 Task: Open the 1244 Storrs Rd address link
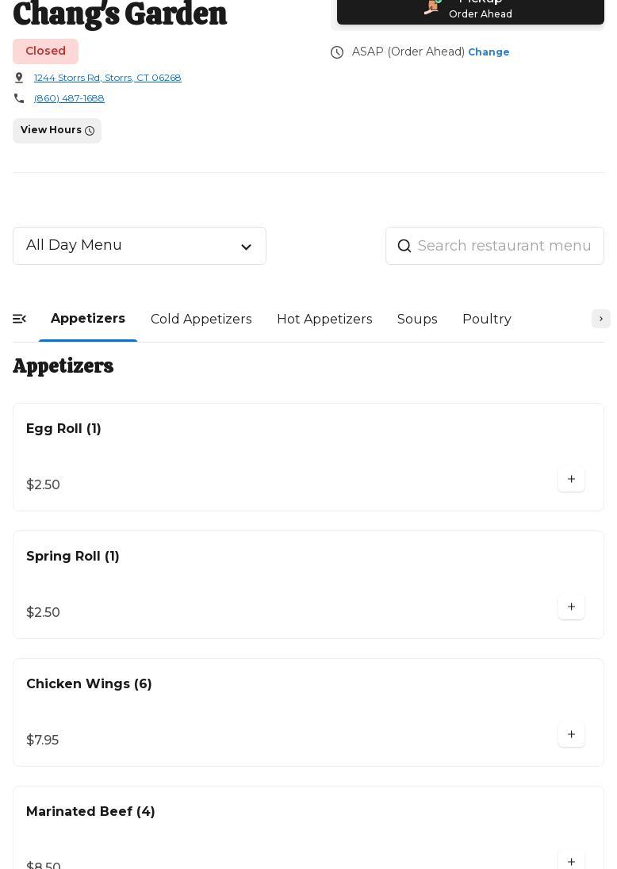108,78
